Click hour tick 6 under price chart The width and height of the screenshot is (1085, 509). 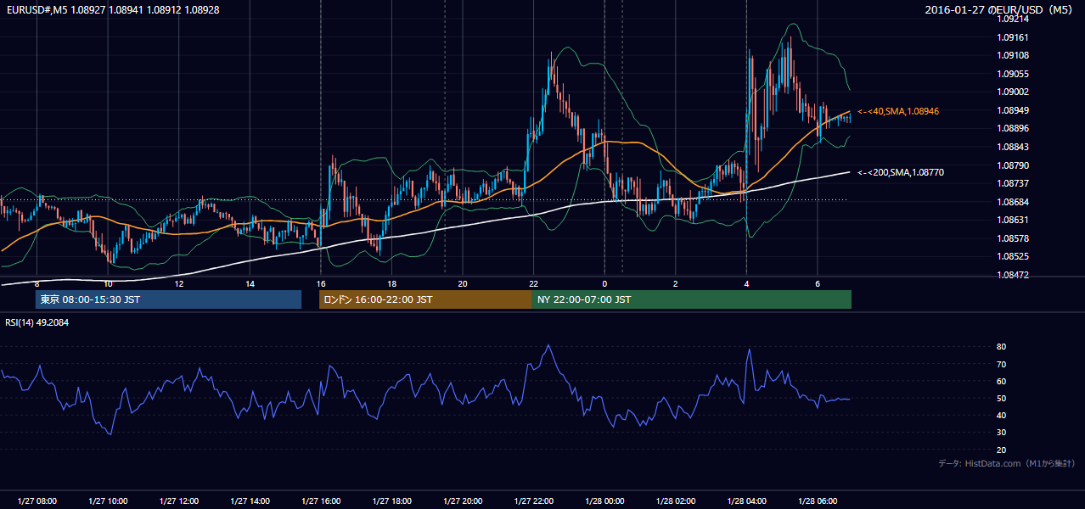pyautogui.click(x=818, y=283)
